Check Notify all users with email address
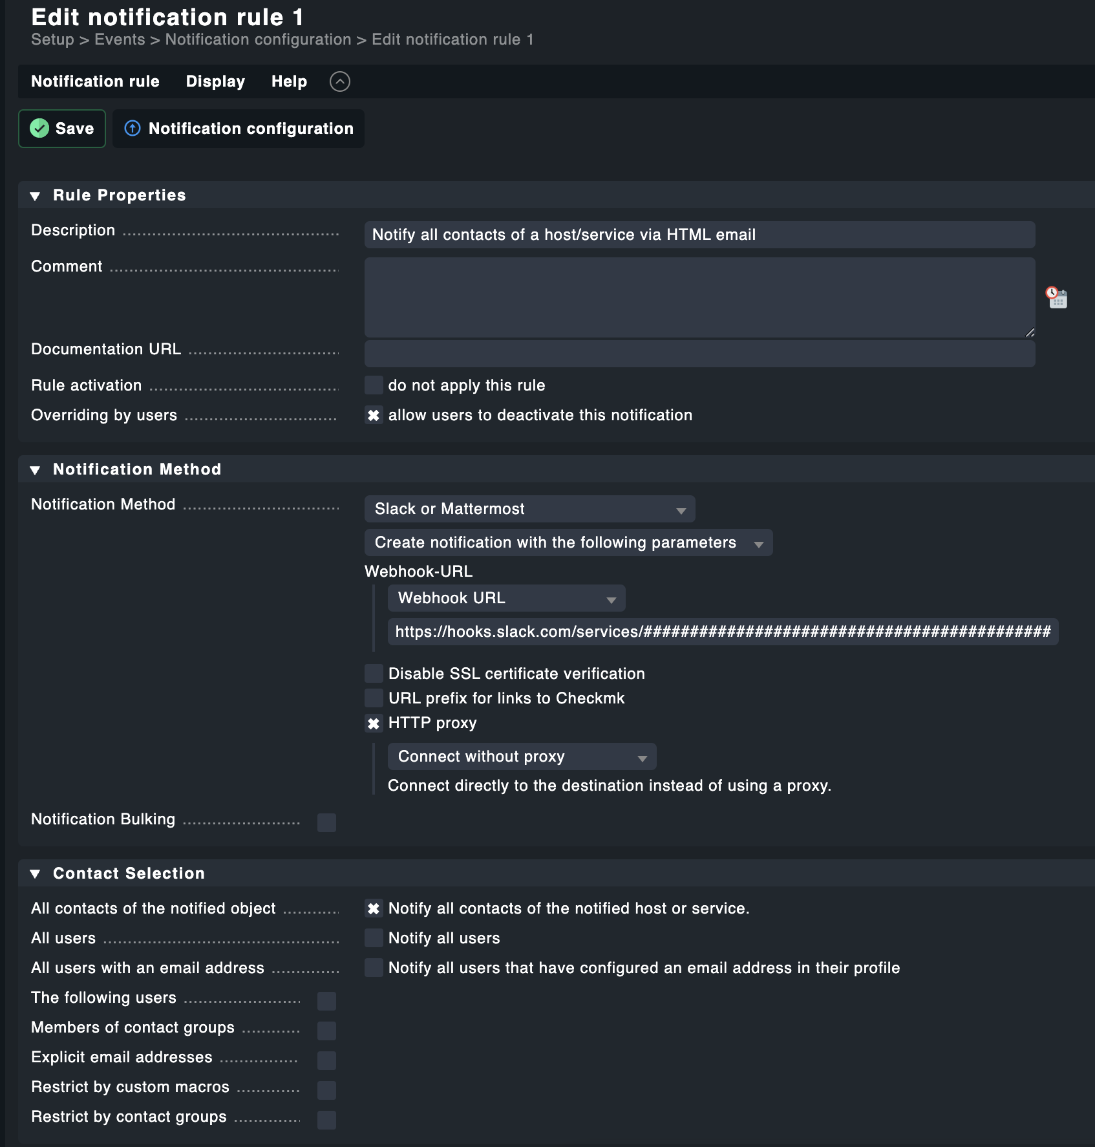The height and width of the screenshot is (1147, 1095). click(374, 968)
